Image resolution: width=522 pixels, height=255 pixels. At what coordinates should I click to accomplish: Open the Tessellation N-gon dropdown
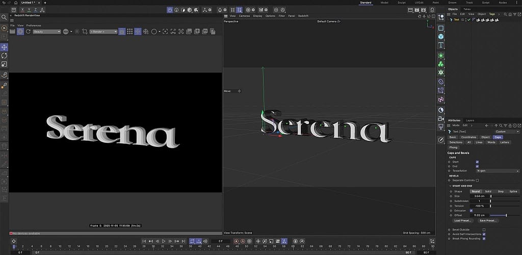[x=498, y=171]
